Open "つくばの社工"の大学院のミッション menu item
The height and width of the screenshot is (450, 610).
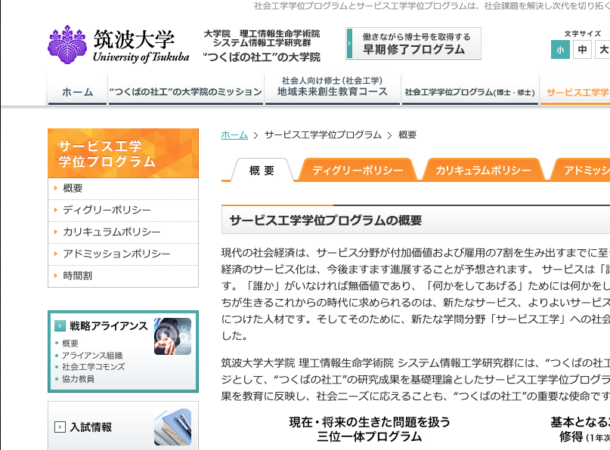186,91
